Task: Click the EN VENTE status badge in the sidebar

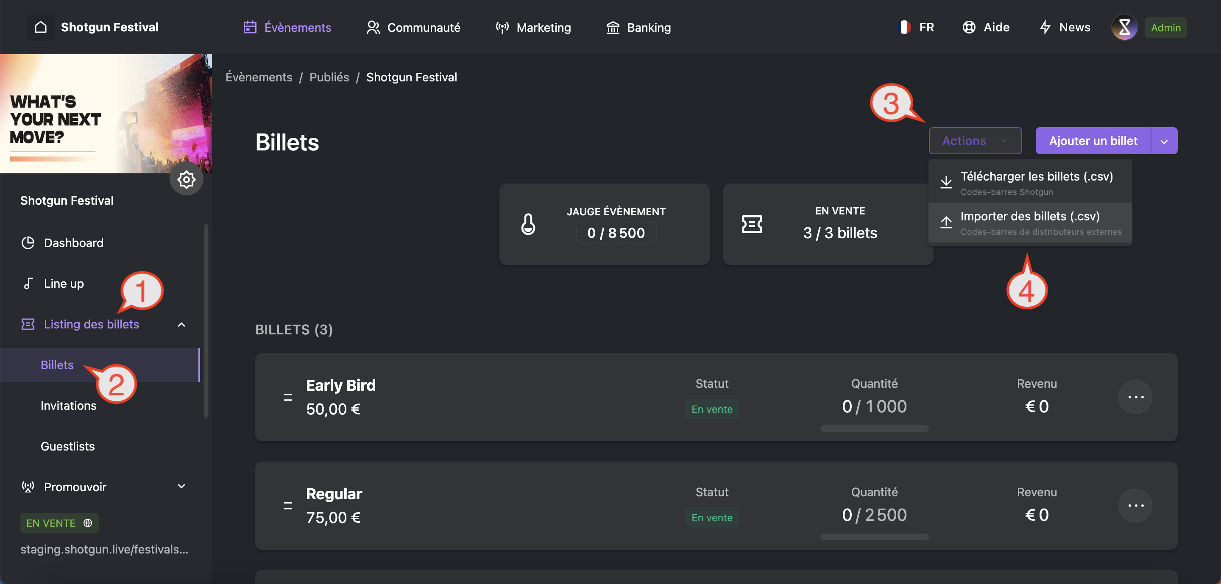Action: [x=59, y=523]
